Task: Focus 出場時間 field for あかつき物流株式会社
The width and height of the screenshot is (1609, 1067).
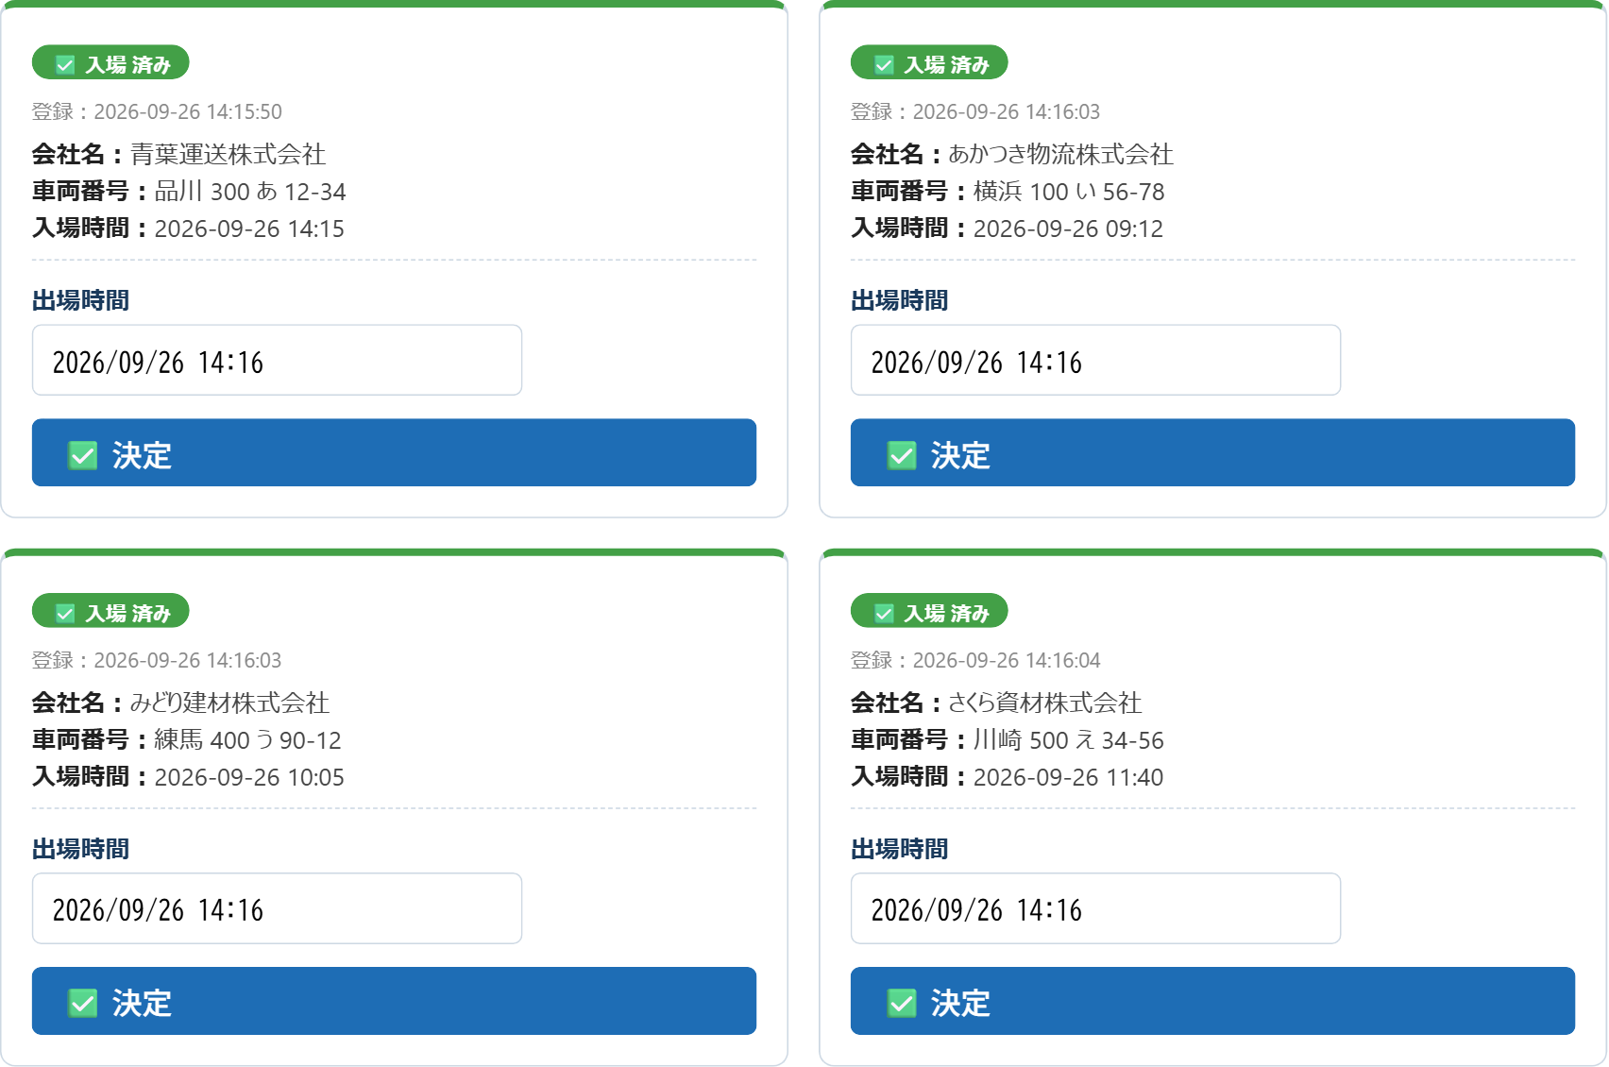Action: [1095, 360]
